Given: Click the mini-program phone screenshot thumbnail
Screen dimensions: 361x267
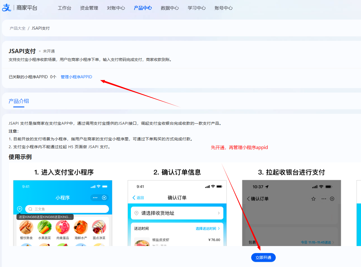Looking at the screenshot, I should (63, 213).
